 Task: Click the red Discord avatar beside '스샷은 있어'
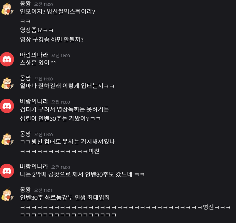[7, 59]
